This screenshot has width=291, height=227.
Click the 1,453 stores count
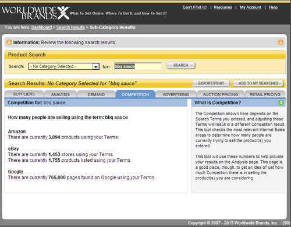(54, 154)
